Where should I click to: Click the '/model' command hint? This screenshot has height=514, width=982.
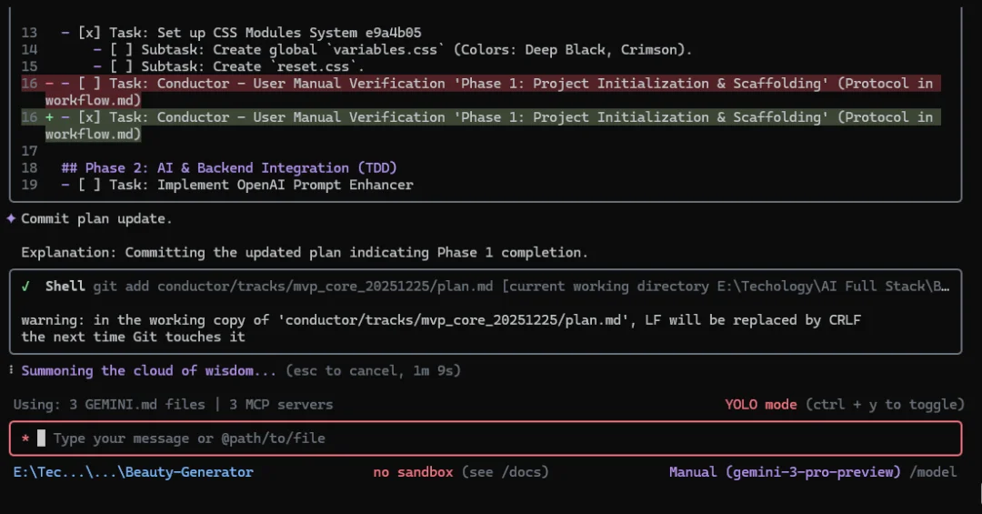click(x=933, y=472)
